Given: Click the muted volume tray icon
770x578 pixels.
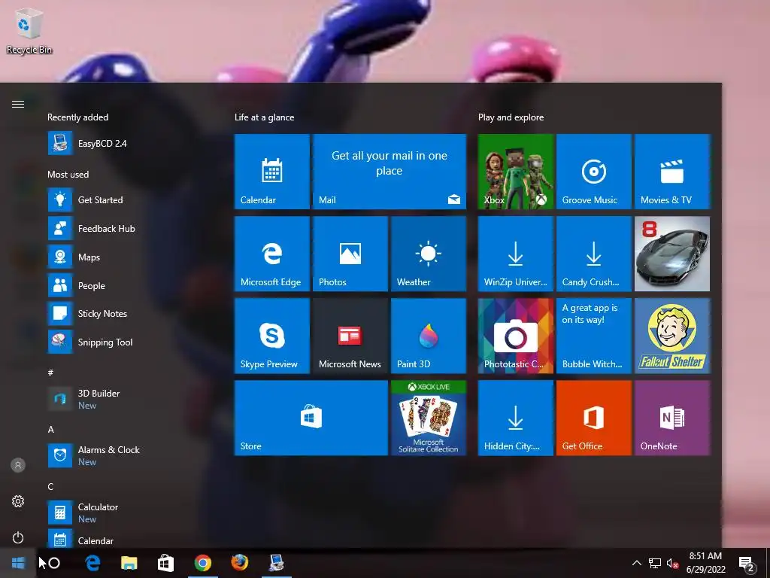Looking at the screenshot, I should [x=672, y=563].
